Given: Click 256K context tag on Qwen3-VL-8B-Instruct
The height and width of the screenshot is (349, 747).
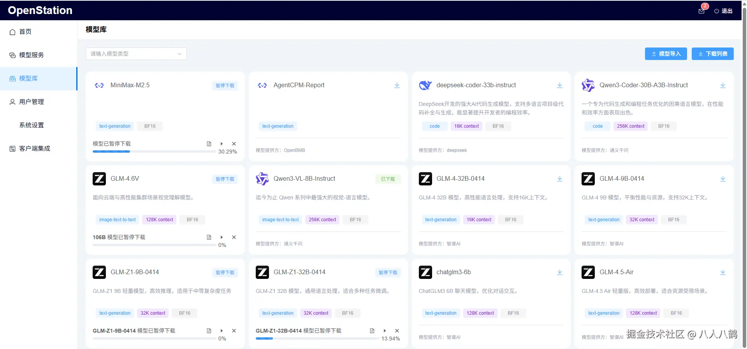Looking at the screenshot, I should [x=322, y=220].
